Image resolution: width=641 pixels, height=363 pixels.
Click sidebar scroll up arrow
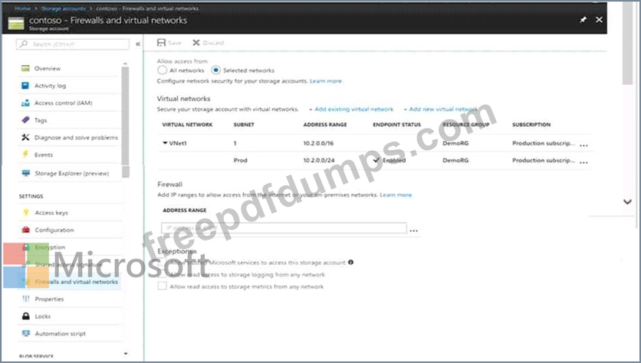click(x=125, y=64)
